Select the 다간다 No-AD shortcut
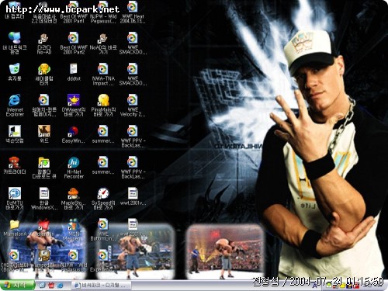The height and width of the screenshot is (291, 388). coord(44,43)
